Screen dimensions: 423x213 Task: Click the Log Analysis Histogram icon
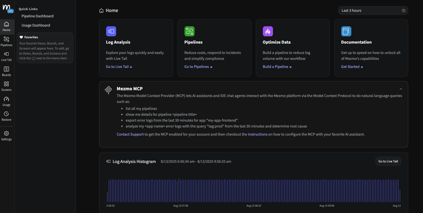tap(108, 161)
